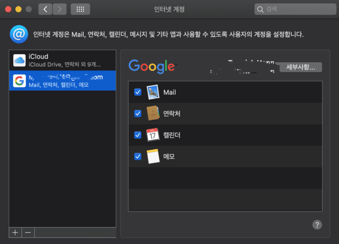Click the magnifier icon in the search field
Image resolution: width=339 pixels, height=244 pixels.
tap(260, 9)
